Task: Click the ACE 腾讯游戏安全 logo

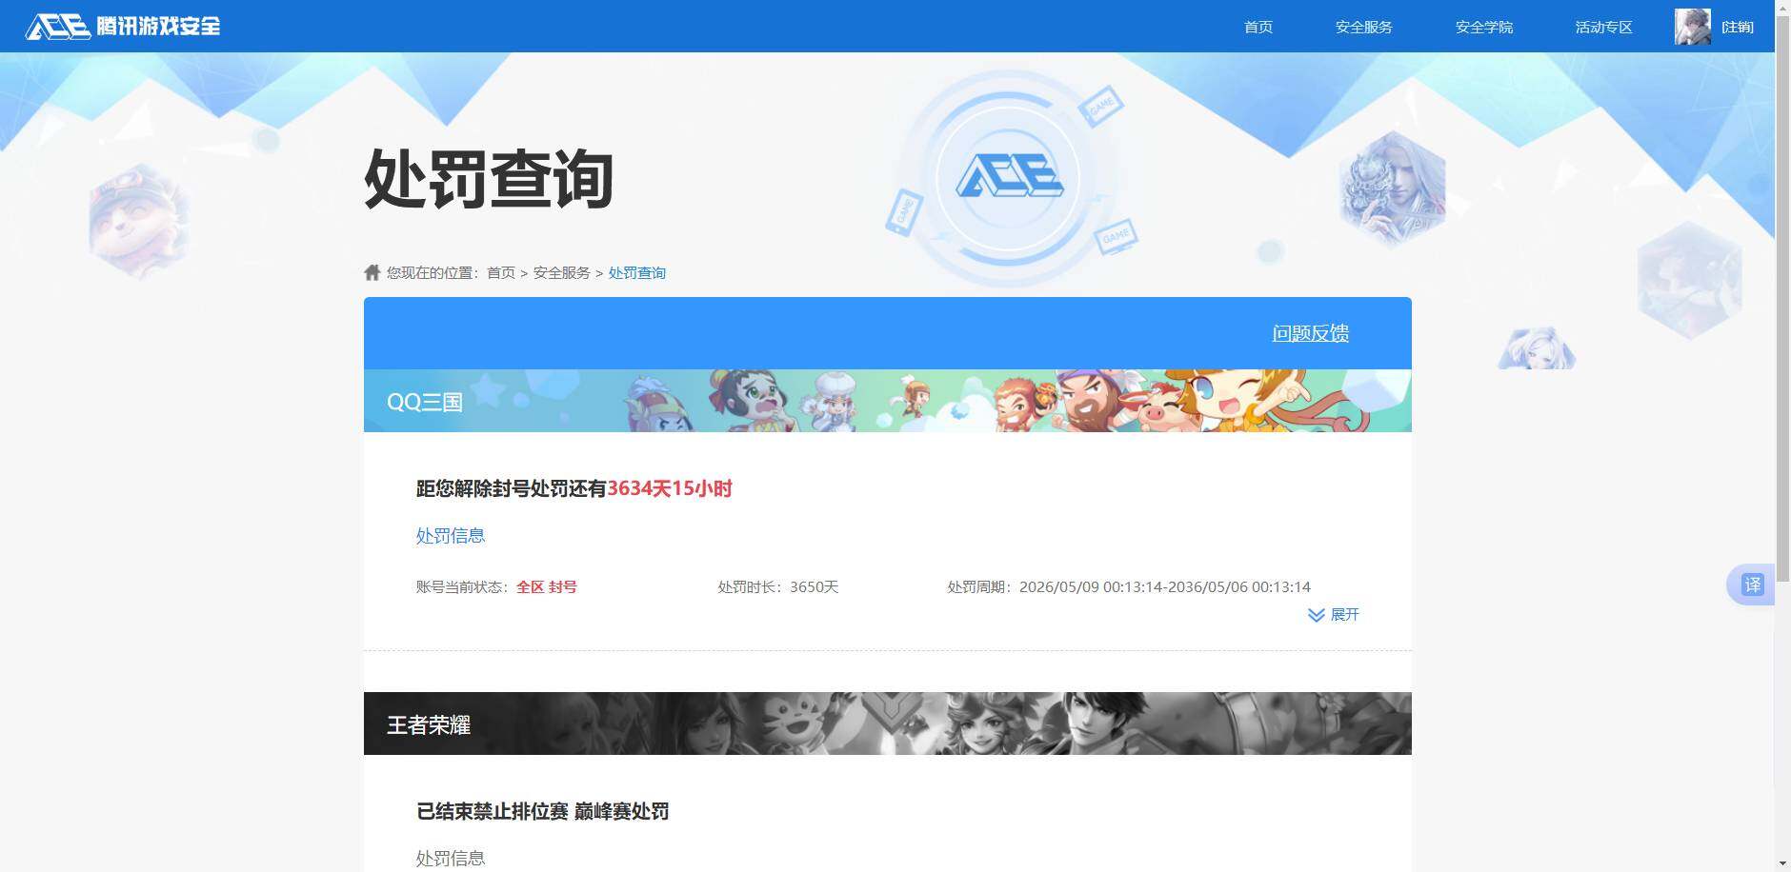Action: pyautogui.click(x=123, y=26)
